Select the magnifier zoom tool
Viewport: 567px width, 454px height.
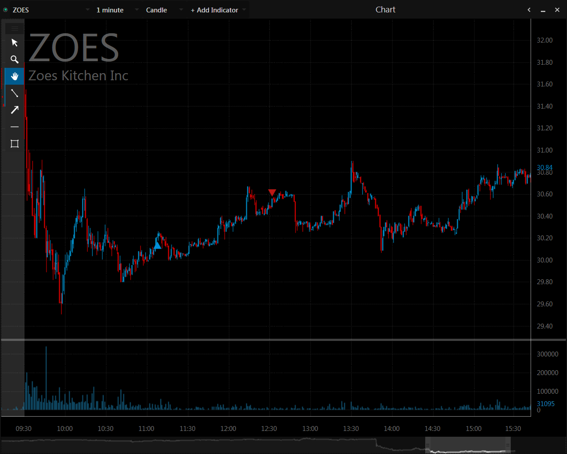point(15,59)
